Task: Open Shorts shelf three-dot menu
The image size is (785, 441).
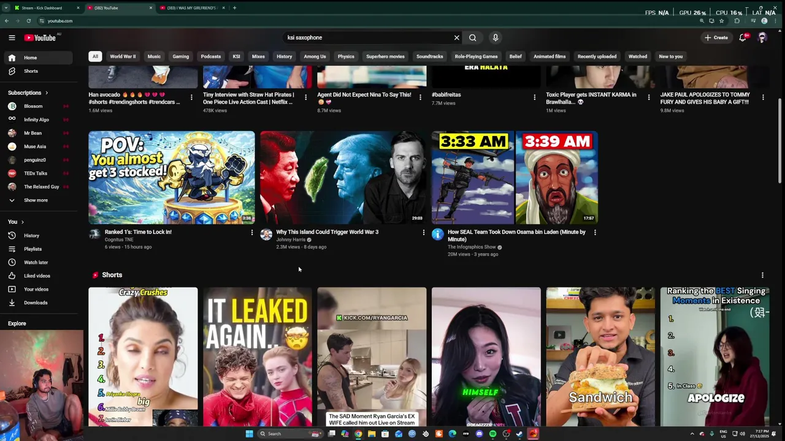Action: (x=762, y=276)
